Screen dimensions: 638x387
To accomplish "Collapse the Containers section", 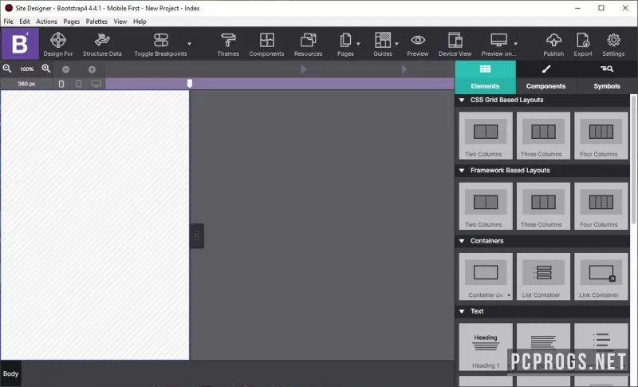I will point(462,241).
